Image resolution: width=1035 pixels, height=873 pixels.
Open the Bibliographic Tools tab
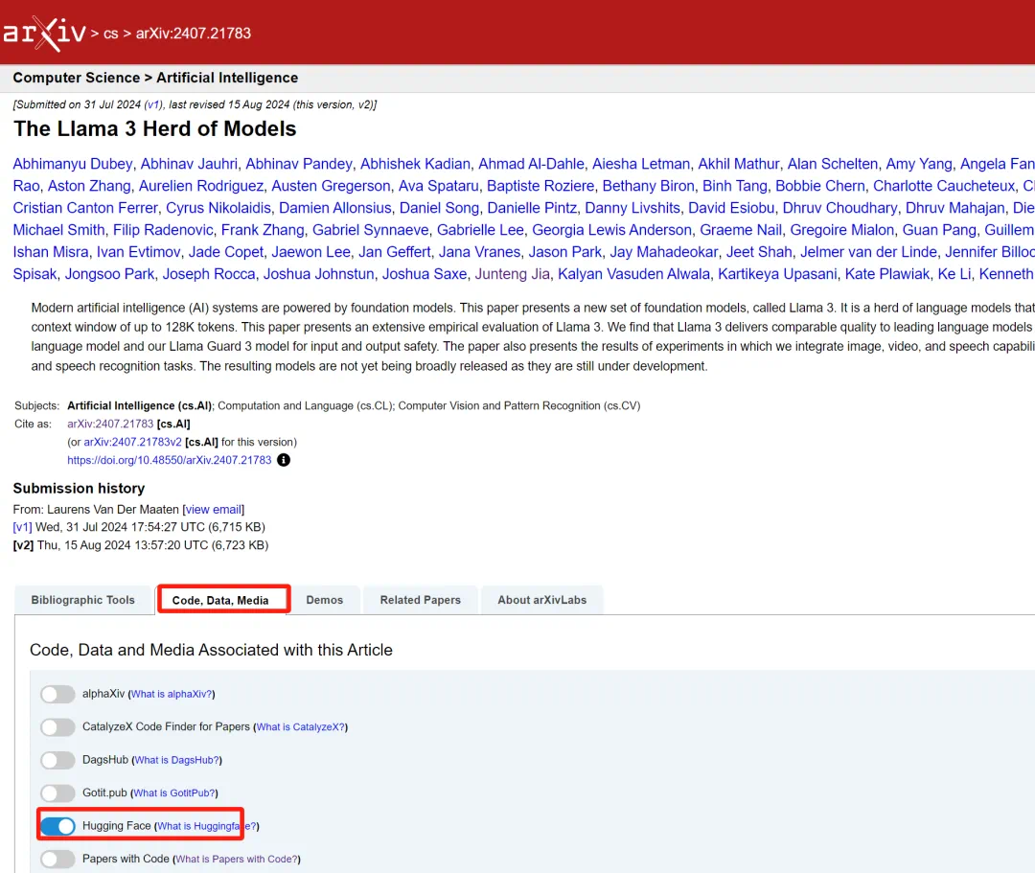pyautogui.click(x=83, y=600)
